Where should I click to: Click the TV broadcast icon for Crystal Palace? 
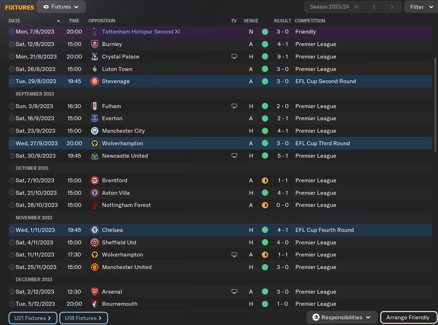[x=234, y=57]
